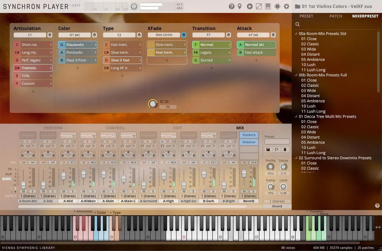Click the help question-mark icon
This screenshot has height=251, width=382.
(231, 6)
